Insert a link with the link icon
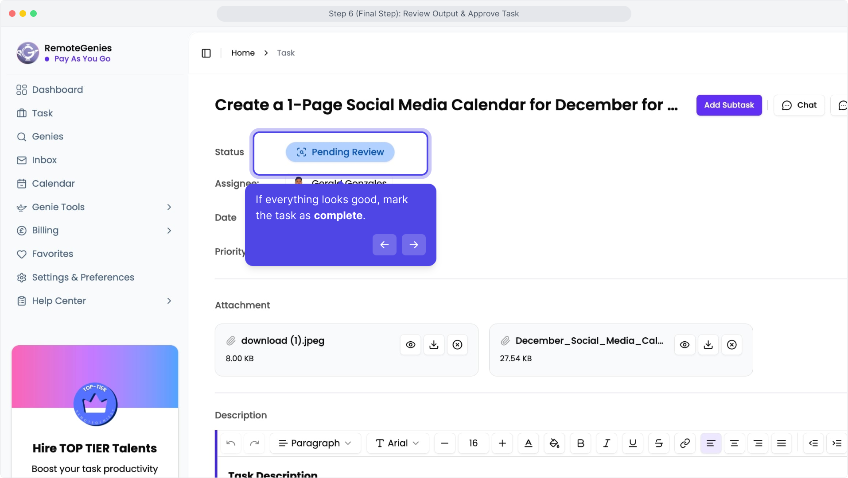 point(685,443)
